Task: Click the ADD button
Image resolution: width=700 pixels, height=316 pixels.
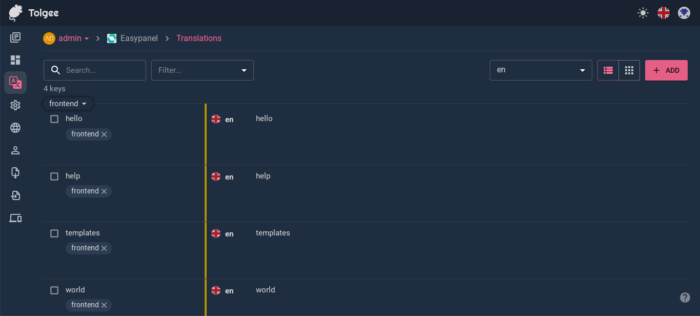Action: 666,70
